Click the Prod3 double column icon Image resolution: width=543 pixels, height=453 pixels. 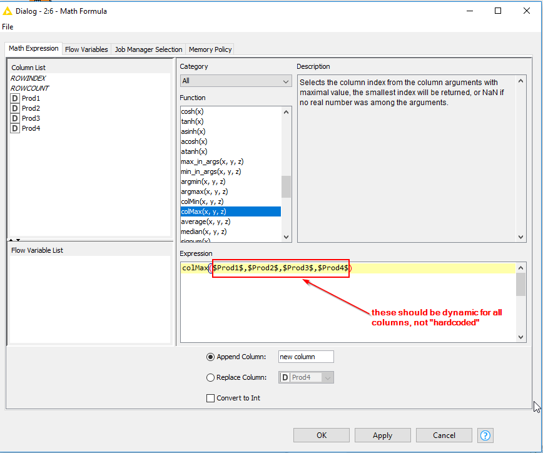(15, 118)
